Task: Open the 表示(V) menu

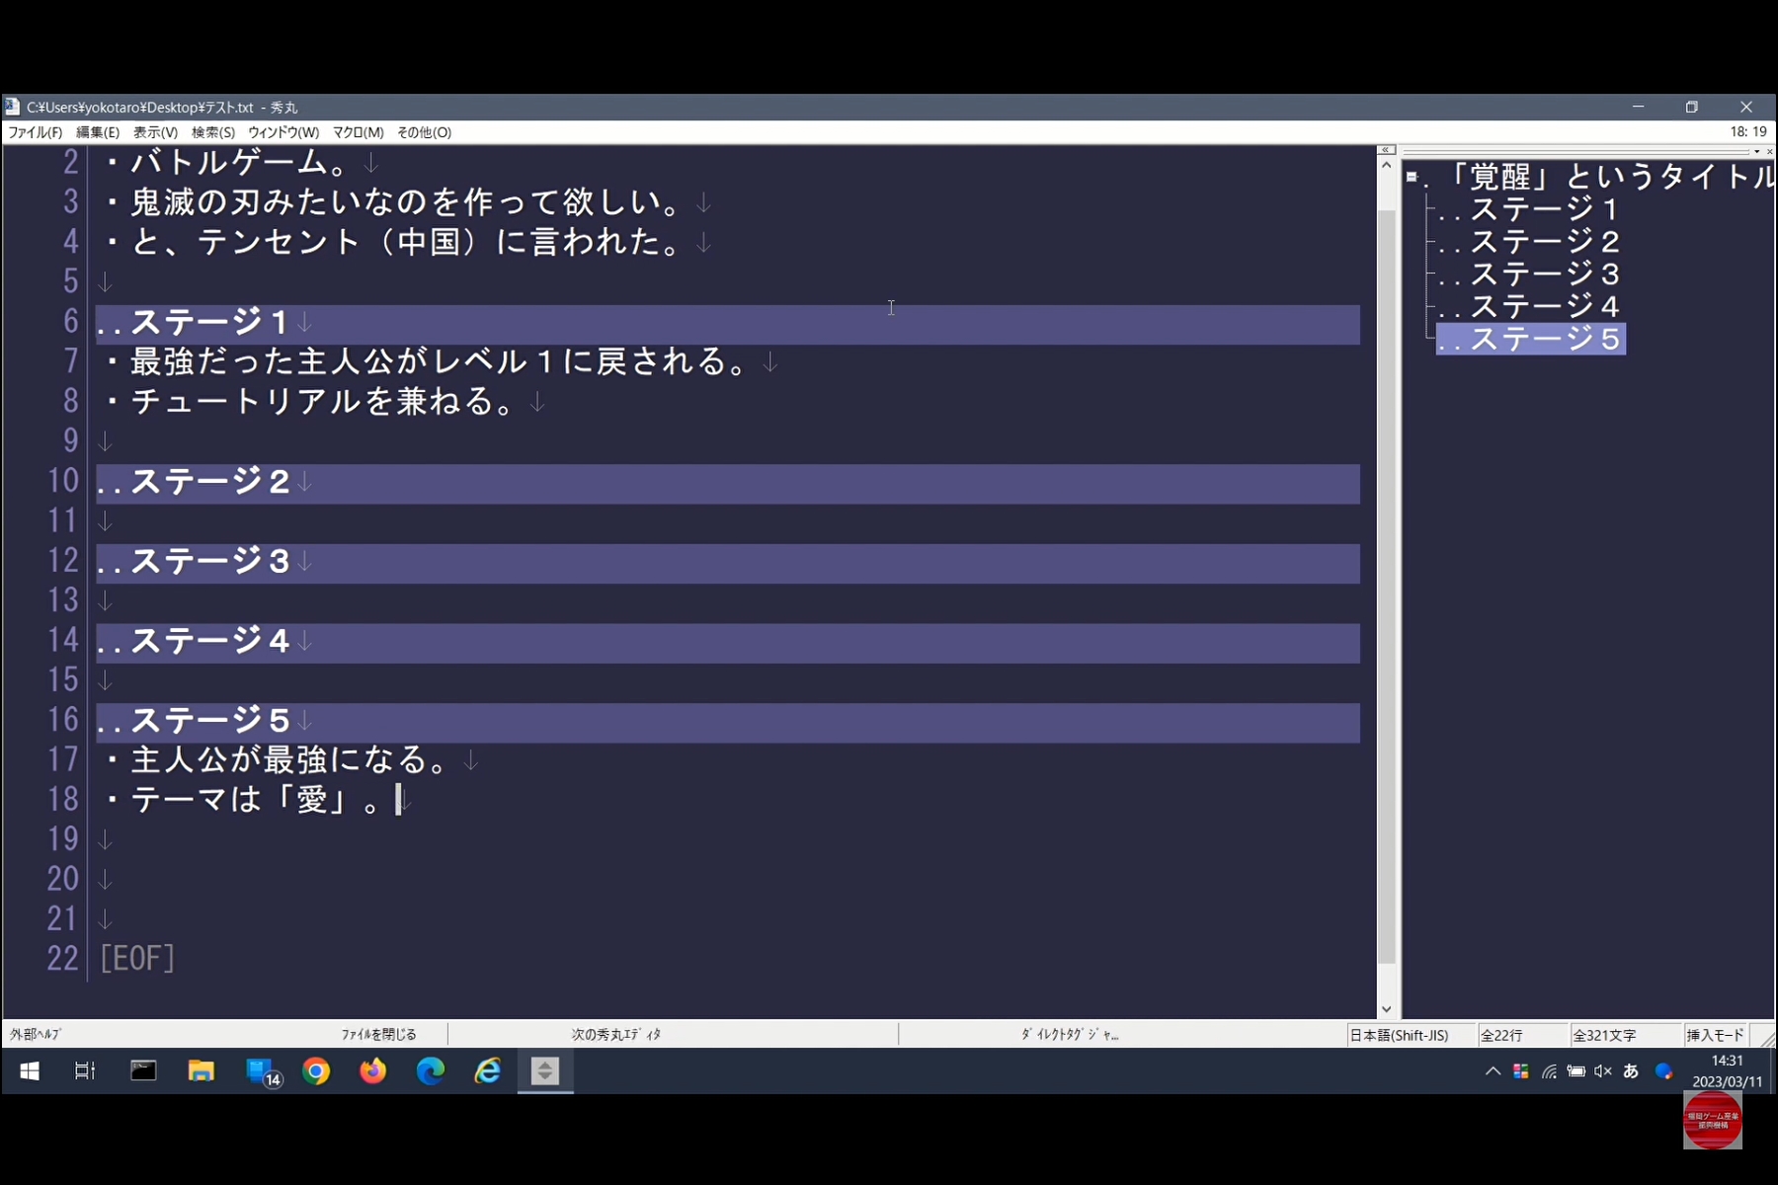Action: (x=156, y=132)
